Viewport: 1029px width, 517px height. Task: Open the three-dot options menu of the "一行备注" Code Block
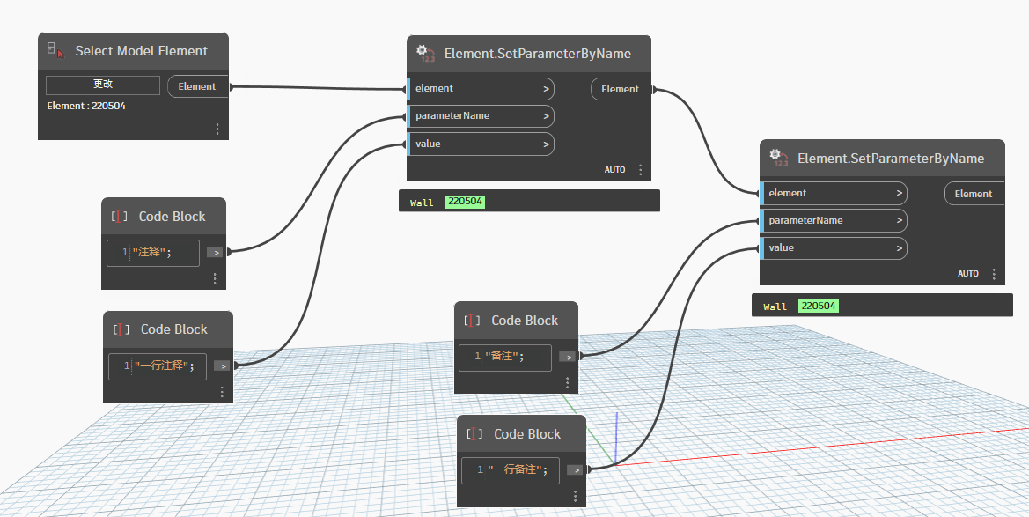tap(576, 497)
